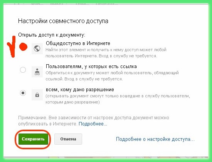Click the globe icon for public access
212x162 pixels.
(x=37, y=48)
